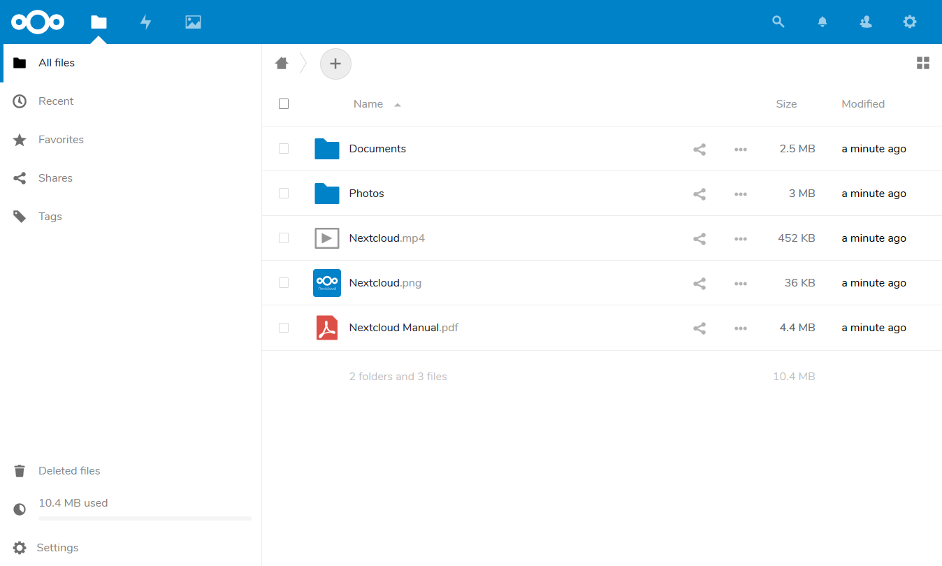Click '2 folders and 3 files' summary
The image size is (942, 566).
pyautogui.click(x=398, y=377)
